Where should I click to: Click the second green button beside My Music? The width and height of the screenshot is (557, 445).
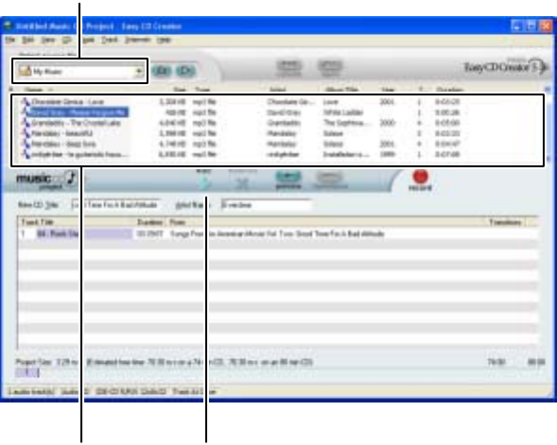(185, 71)
